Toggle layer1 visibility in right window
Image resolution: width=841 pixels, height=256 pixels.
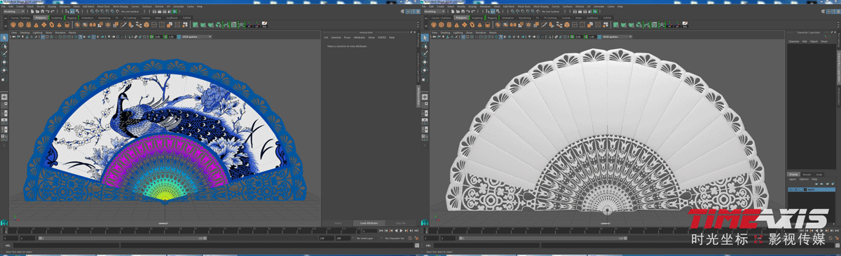point(791,189)
